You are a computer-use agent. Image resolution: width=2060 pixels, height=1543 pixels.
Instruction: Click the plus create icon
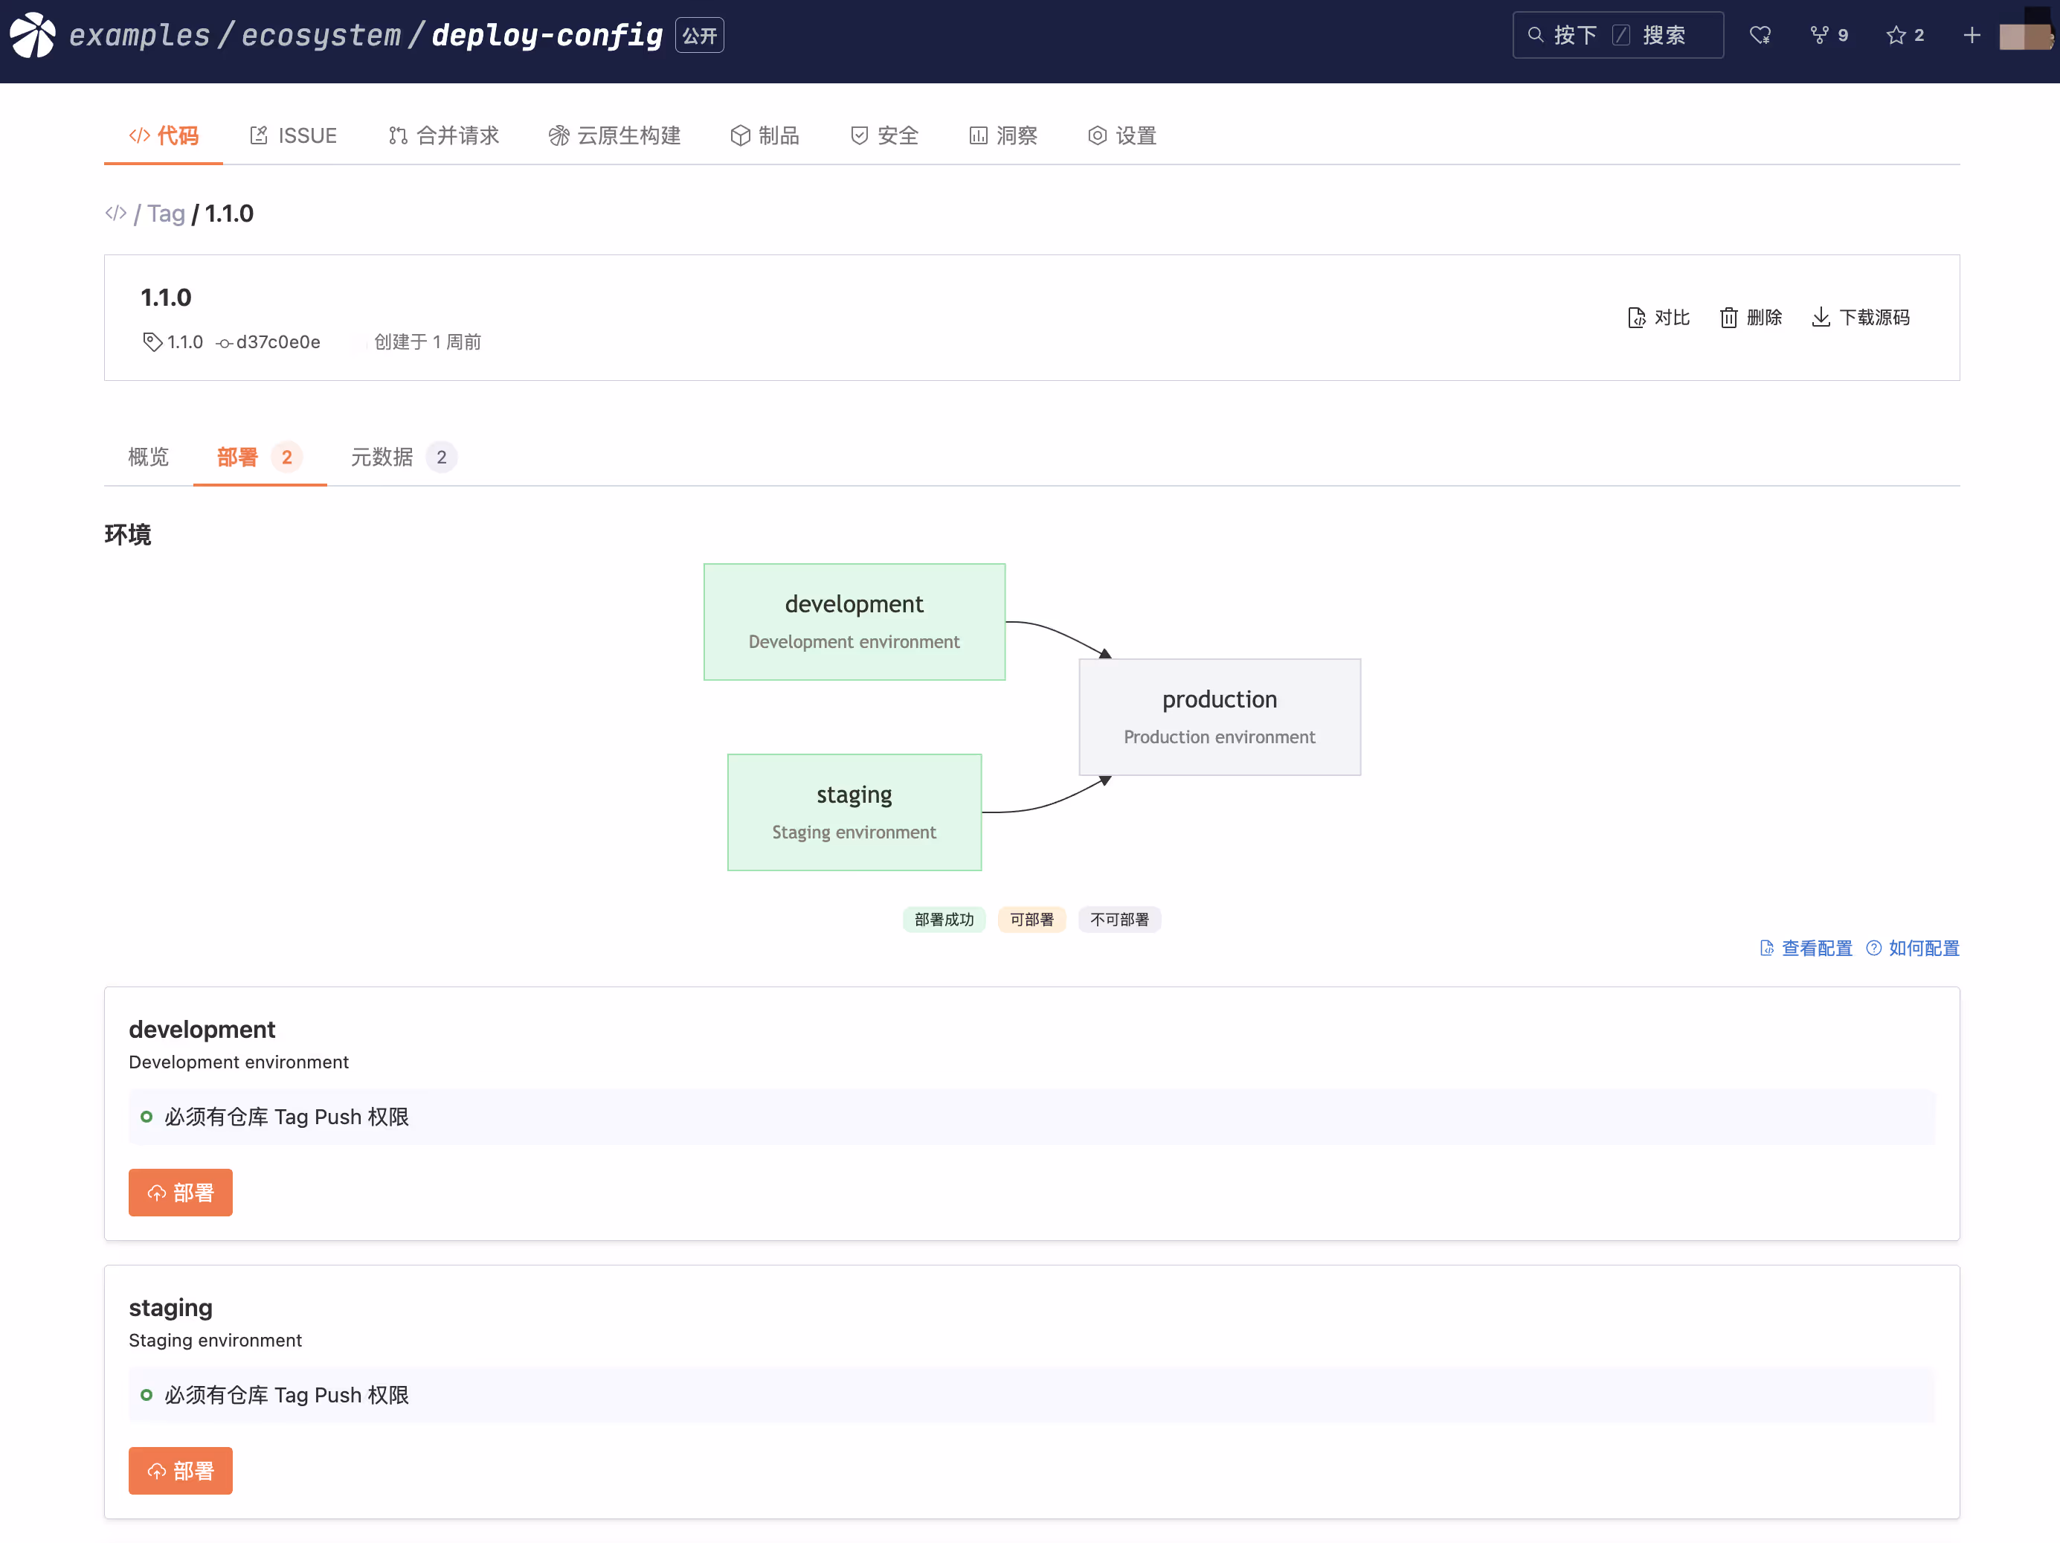[1972, 36]
